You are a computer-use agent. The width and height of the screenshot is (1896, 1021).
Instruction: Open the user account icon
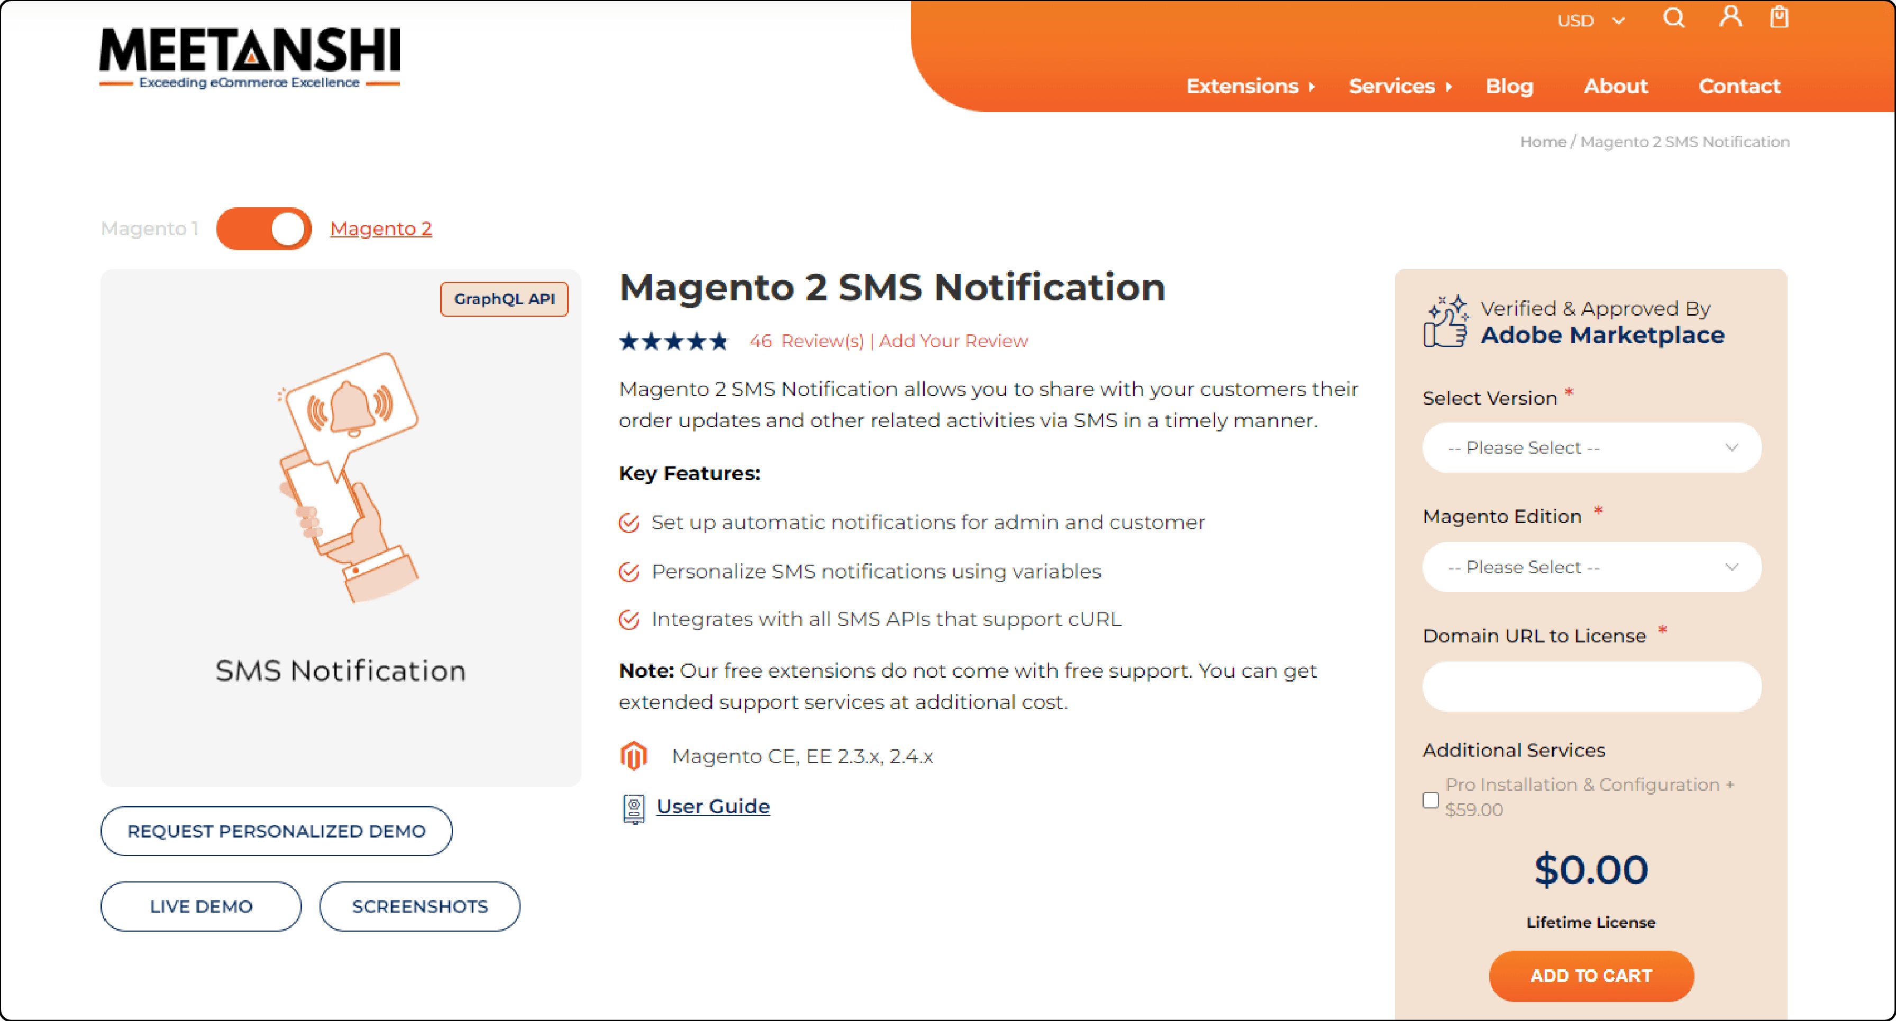1730,17
